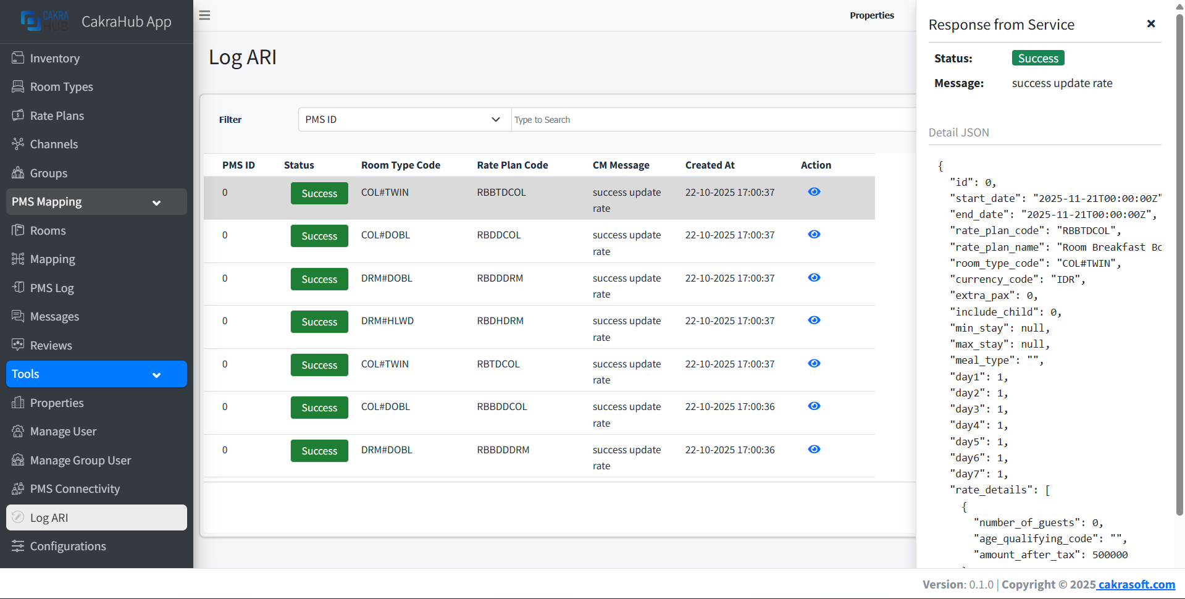Image resolution: width=1185 pixels, height=599 pixels.
Task: Open the Reviews menu item
Action: click(x=51, y=346)
